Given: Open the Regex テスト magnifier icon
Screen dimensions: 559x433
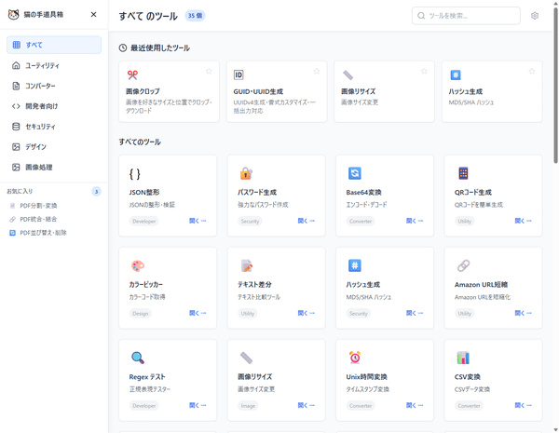Looking at the screenshot, I should [x=138, y=358].
